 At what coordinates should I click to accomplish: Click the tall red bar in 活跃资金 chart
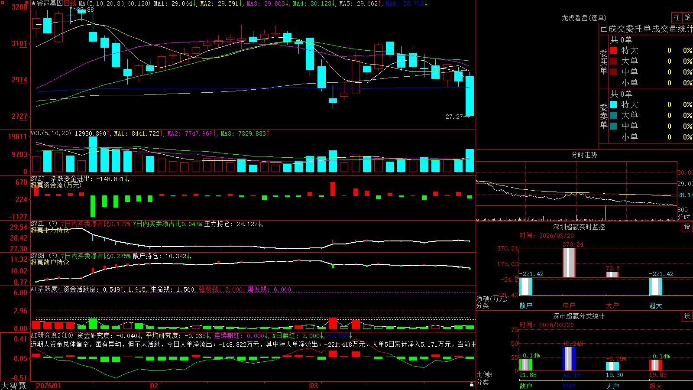click(333, 188)
